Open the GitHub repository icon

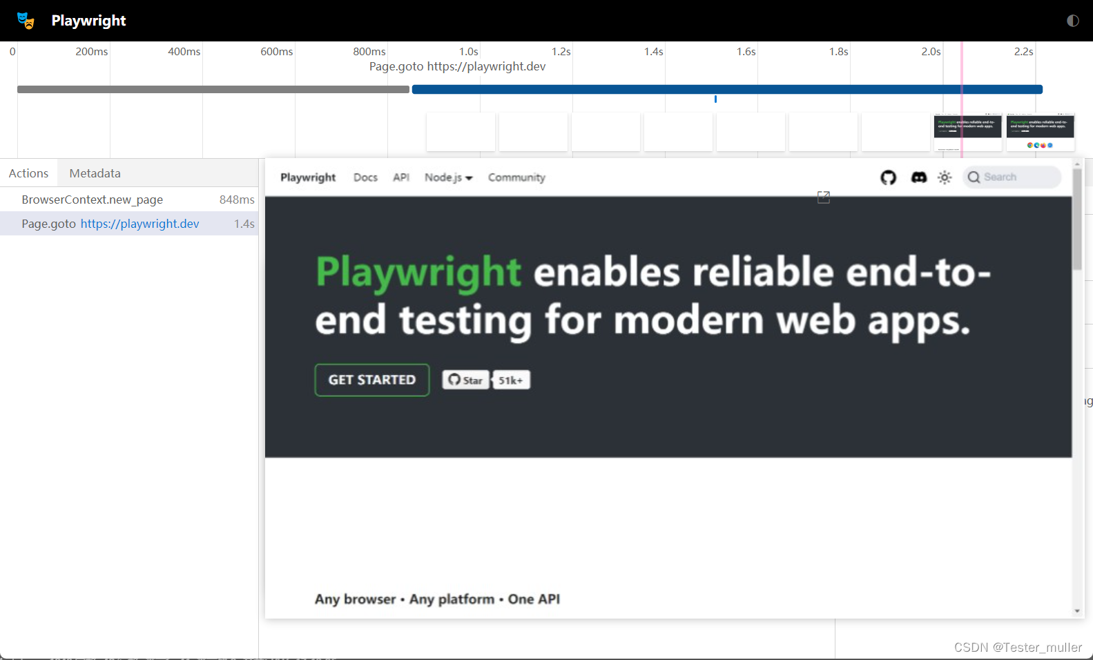click(x=889, y=177)
